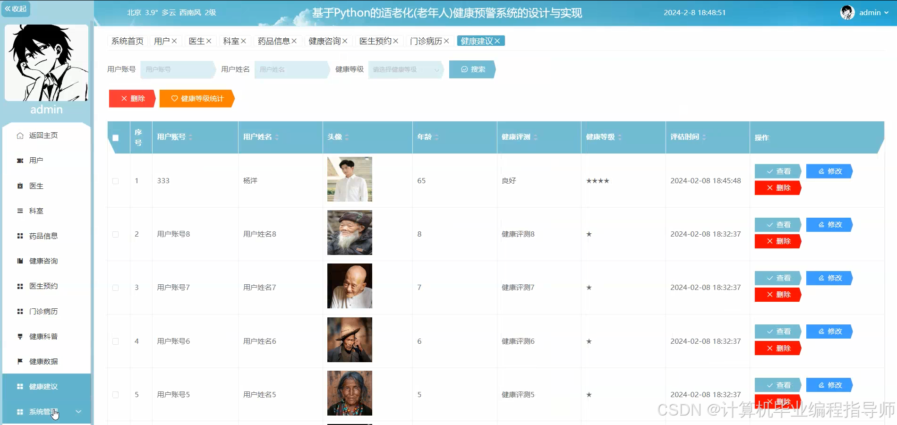Check the row checkbox for 杨洋
The image size is (897, 425).
pos(116,180)
